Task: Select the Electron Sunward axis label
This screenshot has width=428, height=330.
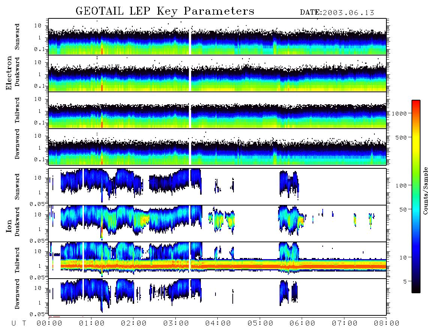Action: click(17, 37)
